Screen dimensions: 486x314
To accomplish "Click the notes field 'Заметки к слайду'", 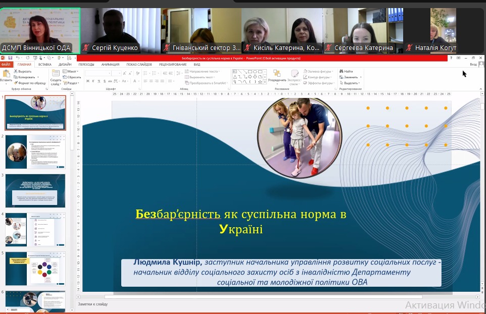I will (x=93, y=304).
